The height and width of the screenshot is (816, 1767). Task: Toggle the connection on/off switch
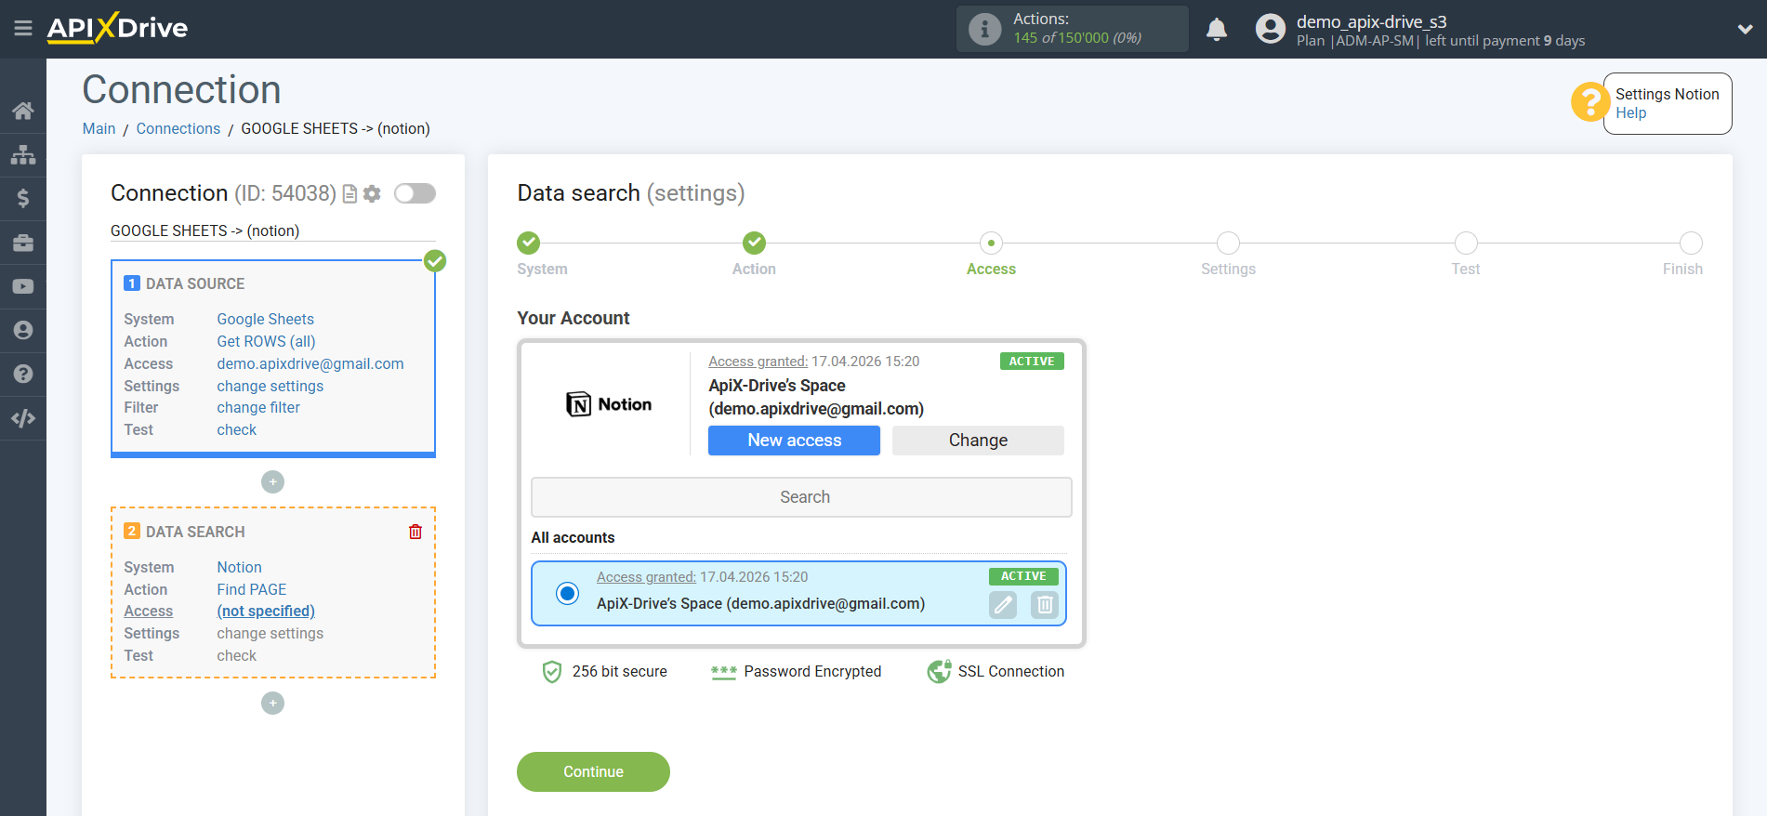(415, 193)
